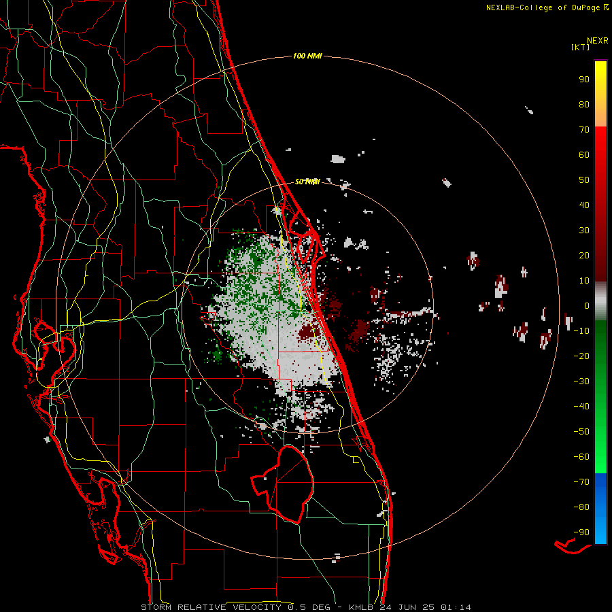
Task: Click the NEXLAB-College of DuPage credit text
Action: pos(547,7)
